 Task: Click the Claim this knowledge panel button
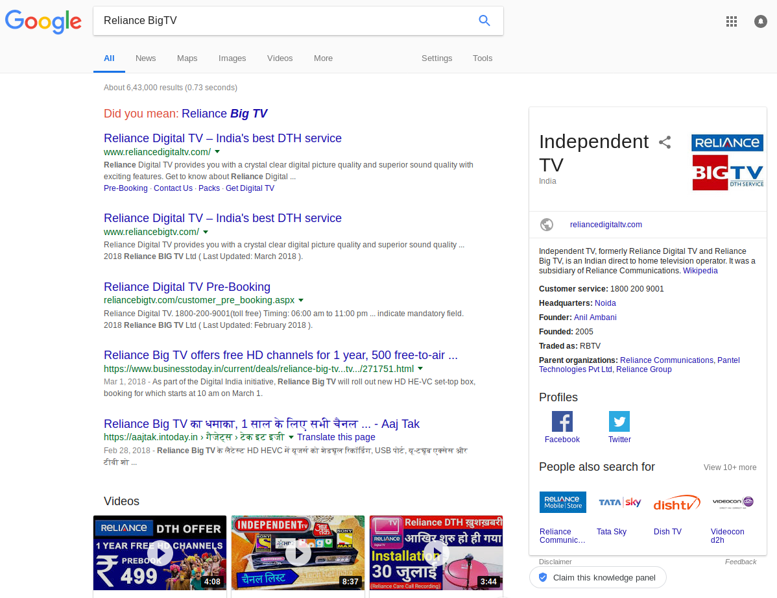(597, 578)
